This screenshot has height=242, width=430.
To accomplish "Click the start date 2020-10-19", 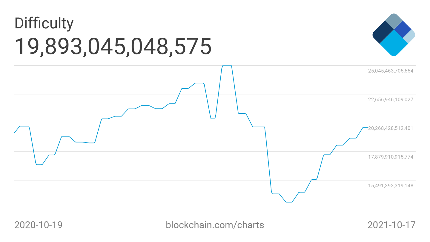I will click(x=39, y=225).
